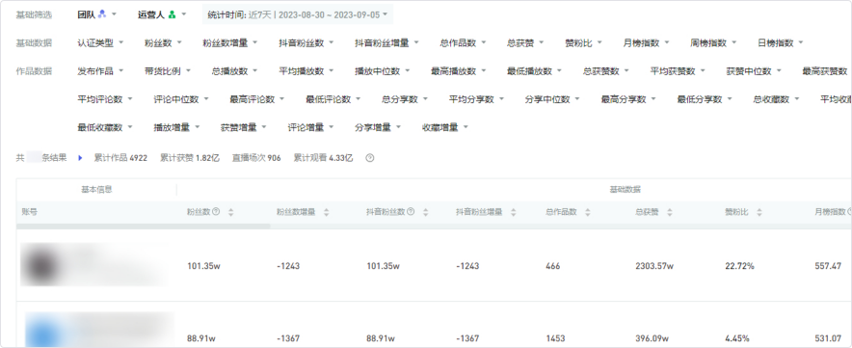Open the 最低收藏数 filter dropdown
This screenshot has width=852, height=348.
(x=105, y=128)
